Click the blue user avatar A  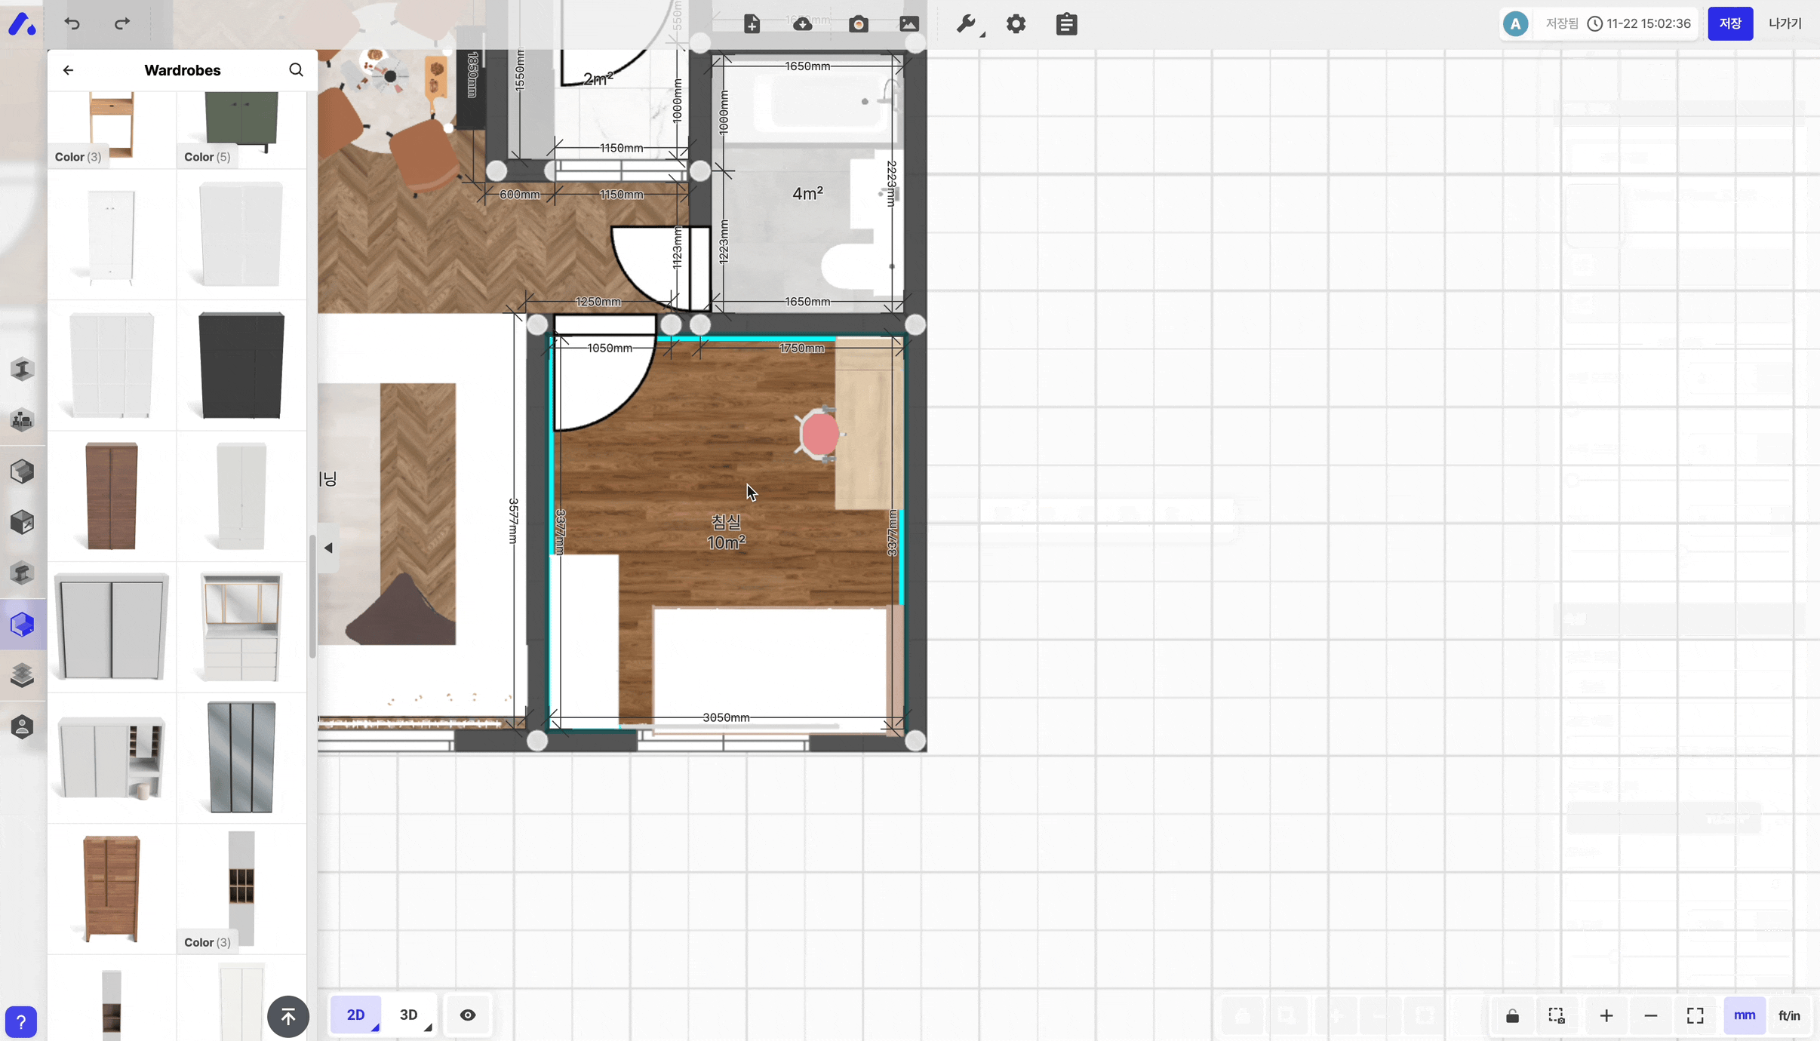[1515, 24]
